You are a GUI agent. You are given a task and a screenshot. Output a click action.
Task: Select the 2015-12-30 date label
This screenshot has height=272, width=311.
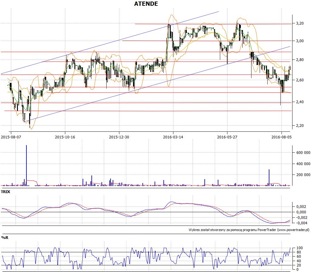click(x=119, y=137)
